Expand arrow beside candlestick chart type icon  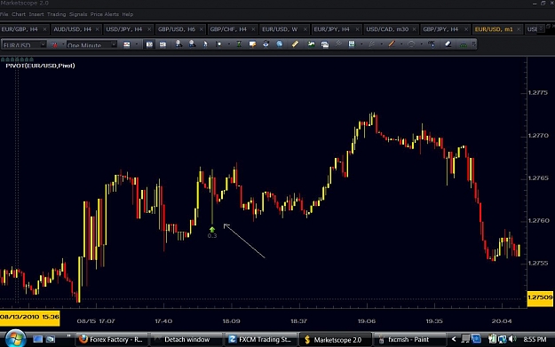coord(137,44)
